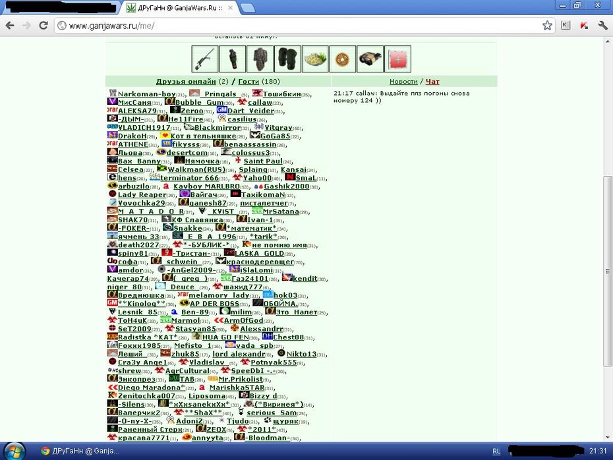Image resolution: width=613 pixels, height=460 pixels.
Task: Open a new browser tab
Action: tap(247, 7)
